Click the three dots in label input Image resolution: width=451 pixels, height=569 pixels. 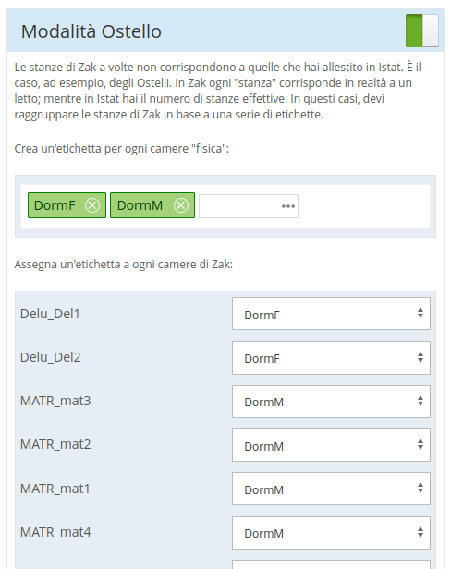[x=288, y=206]
